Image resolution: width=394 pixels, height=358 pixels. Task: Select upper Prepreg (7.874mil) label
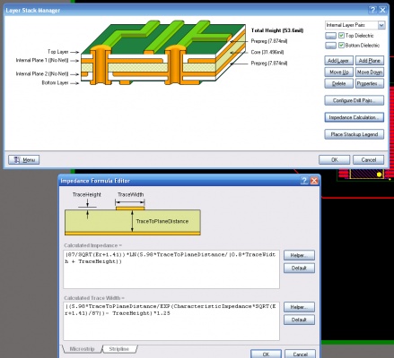tap(269, 41)
